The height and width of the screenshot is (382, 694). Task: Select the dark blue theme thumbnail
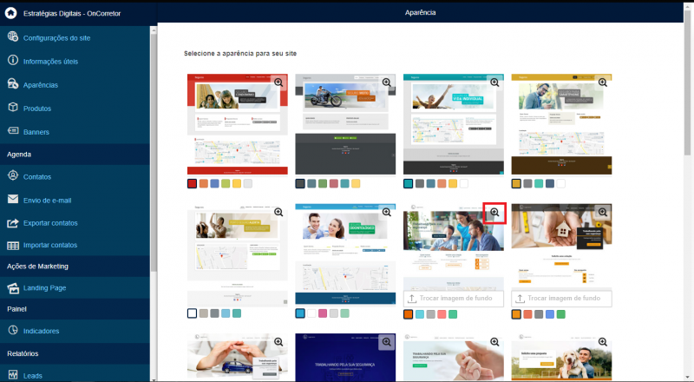345,358
